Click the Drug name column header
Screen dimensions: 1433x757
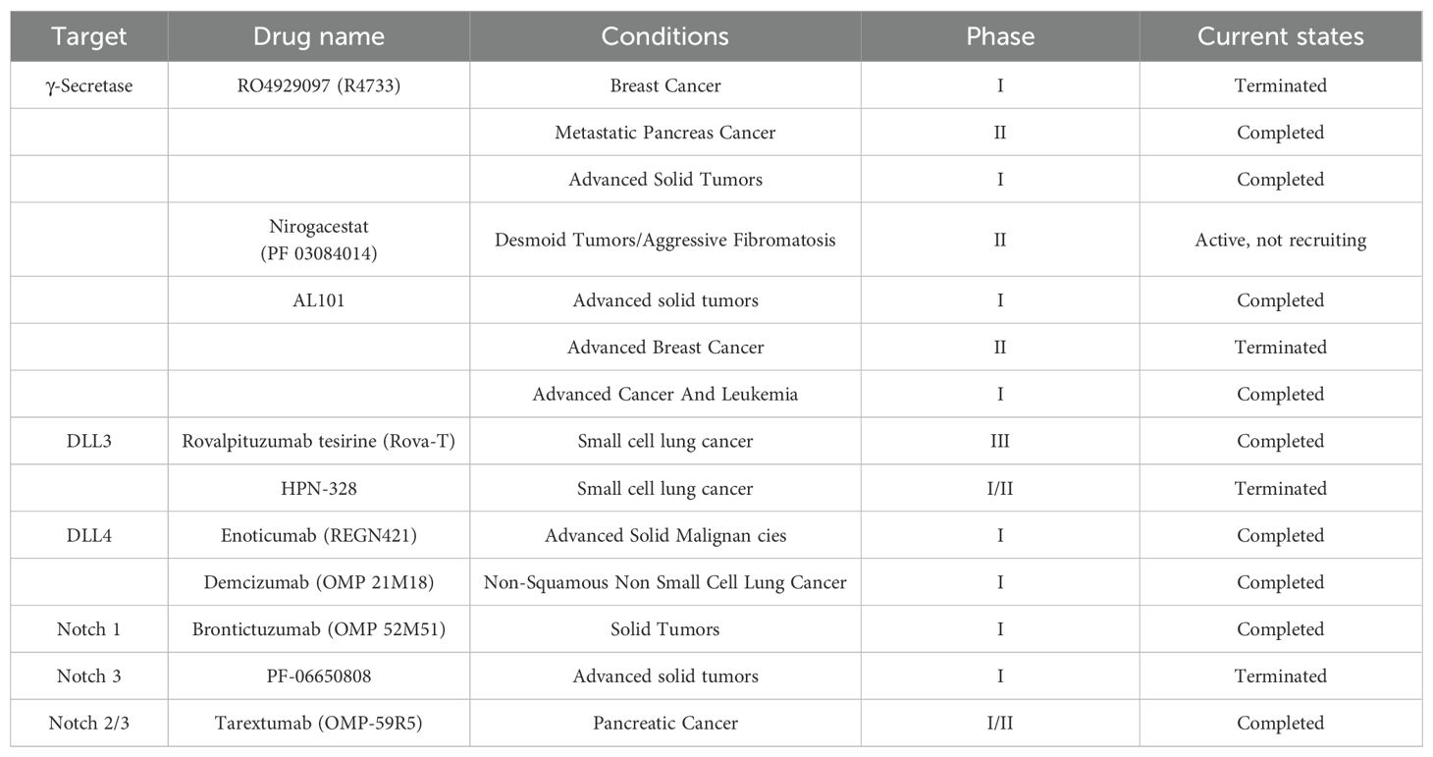[x=319, y=37]
